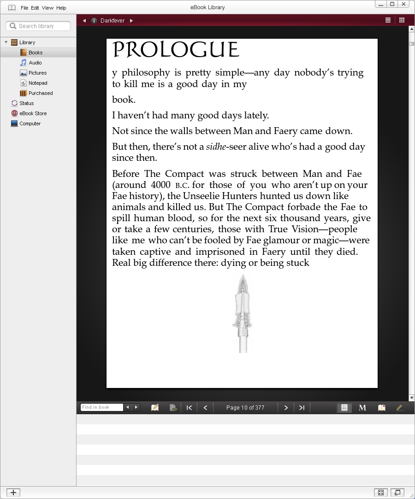415x499 pixels.
Task: Click the spear illustration in page
Action: tap(242, 313)
